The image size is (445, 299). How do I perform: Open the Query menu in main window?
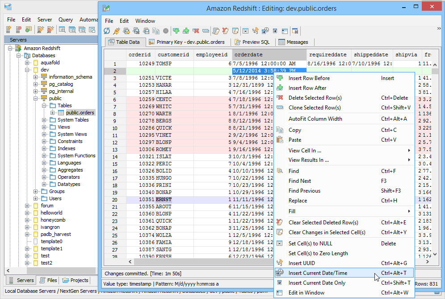tap(66, 20)
